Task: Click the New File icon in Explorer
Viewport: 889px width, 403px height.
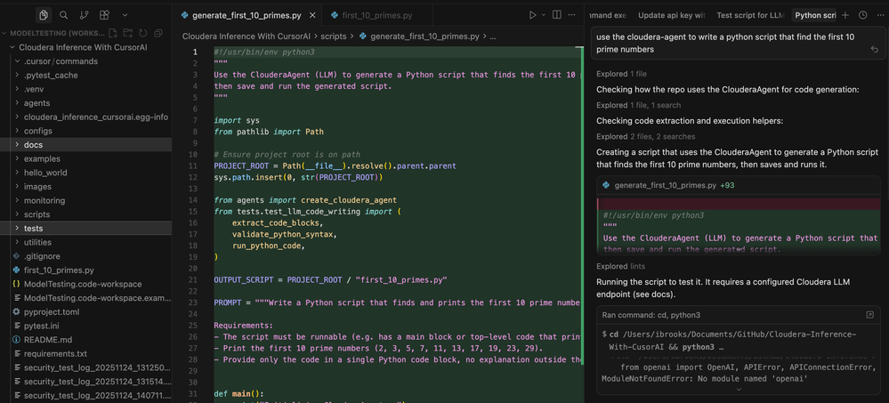Action: (113, 34)
